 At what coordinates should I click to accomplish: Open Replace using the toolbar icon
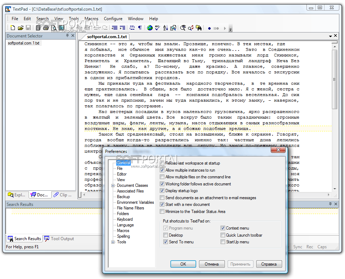coord(191,28)
